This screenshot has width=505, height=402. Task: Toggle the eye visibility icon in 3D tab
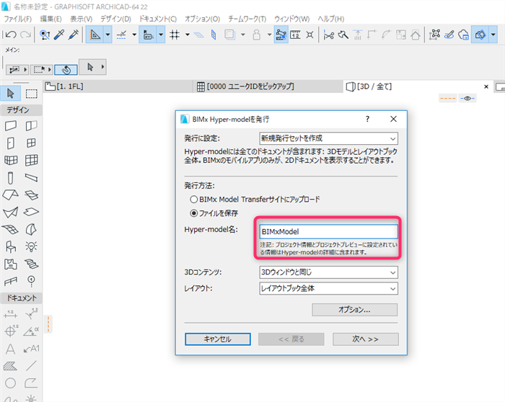click(467, 98)
